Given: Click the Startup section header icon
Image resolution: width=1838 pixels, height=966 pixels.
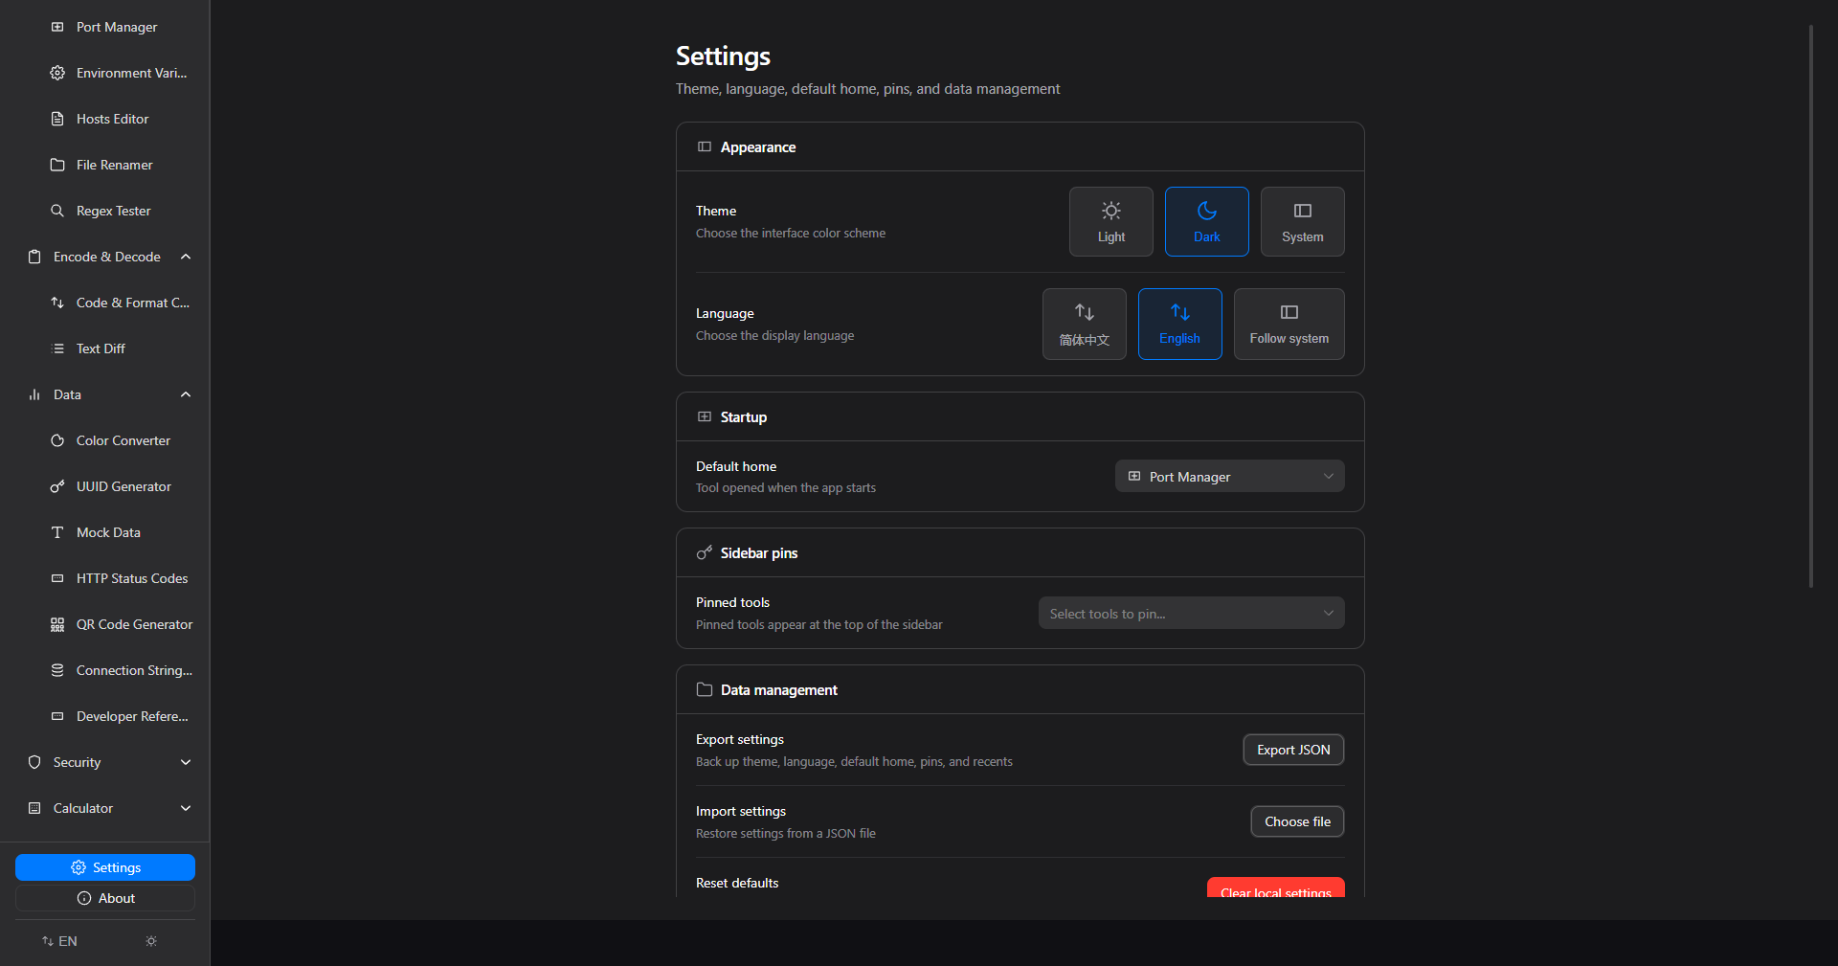Looking at the screenshot, I should (x=705, y=416).
